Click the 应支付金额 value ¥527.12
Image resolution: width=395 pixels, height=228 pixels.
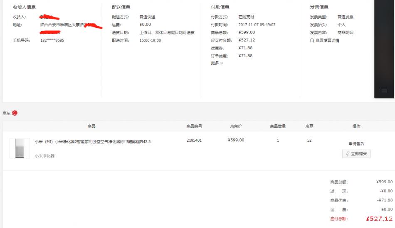247,40
